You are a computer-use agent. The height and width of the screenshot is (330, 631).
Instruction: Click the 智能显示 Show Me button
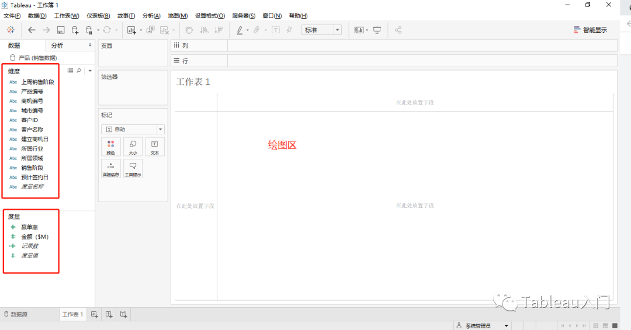coord(590,30)
